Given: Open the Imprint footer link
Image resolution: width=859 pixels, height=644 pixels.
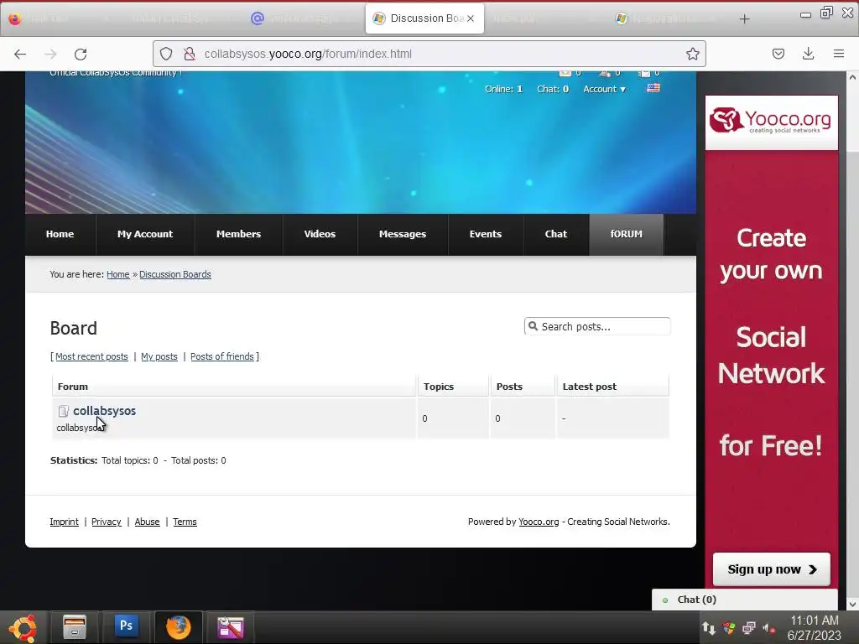Looking at the screenshot, I should (x=64, y=522).
